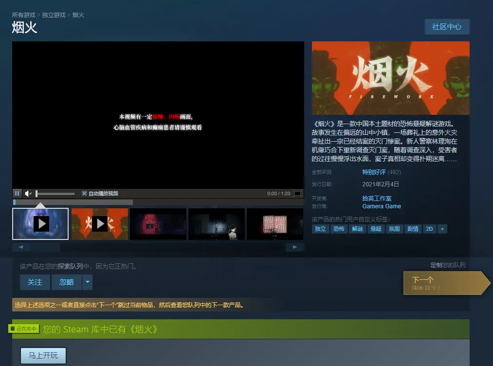The width and height of the screenshot is (493, 366).
Task: Select the 氛围 tag
Action: click(394, 229)
